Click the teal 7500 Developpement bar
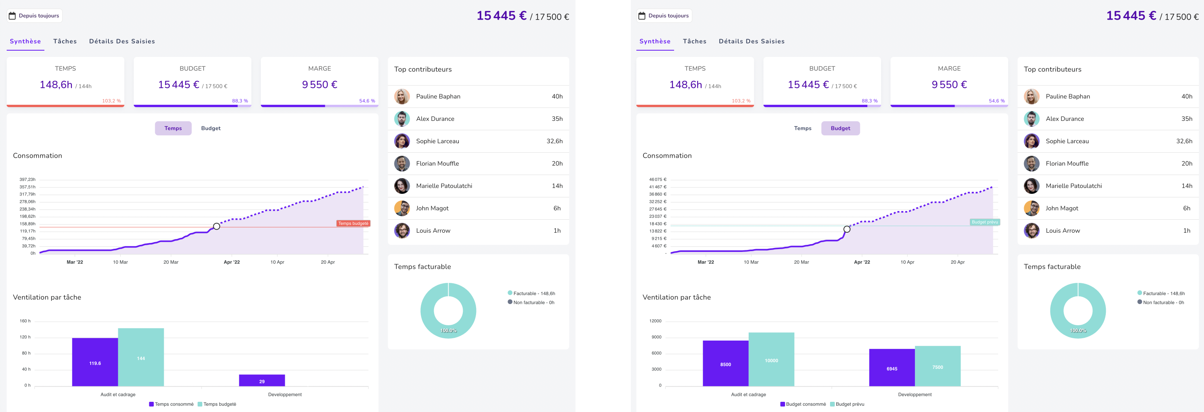The image size is (1204, 412). tap(938, 366)
